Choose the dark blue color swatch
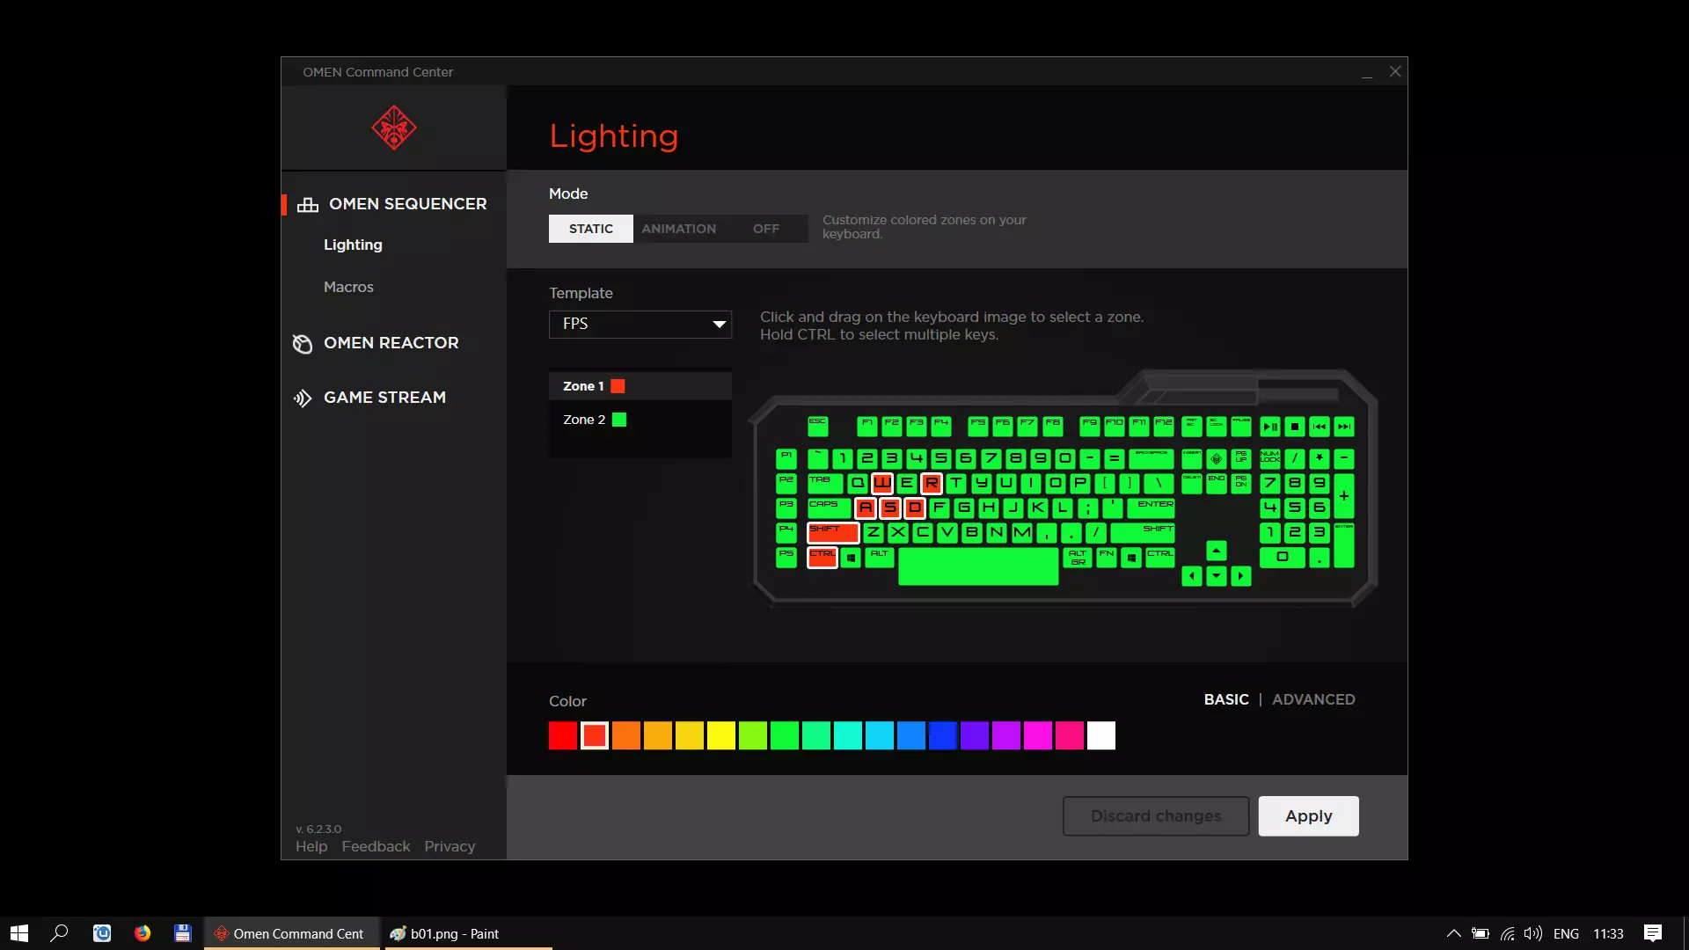Screen dimensions: 1689x950 [x=943, y=735]
